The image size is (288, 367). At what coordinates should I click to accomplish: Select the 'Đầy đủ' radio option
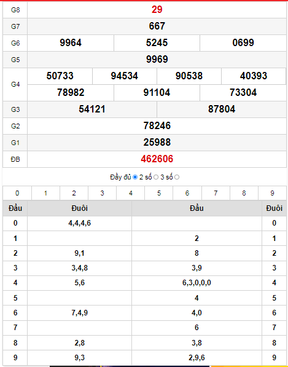(135, 177)
